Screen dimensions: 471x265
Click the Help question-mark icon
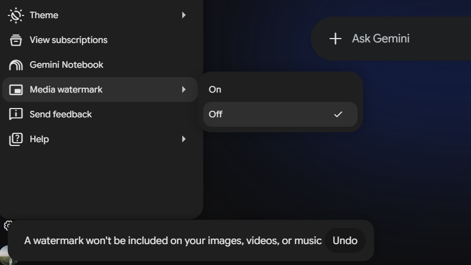pos(15,139)
